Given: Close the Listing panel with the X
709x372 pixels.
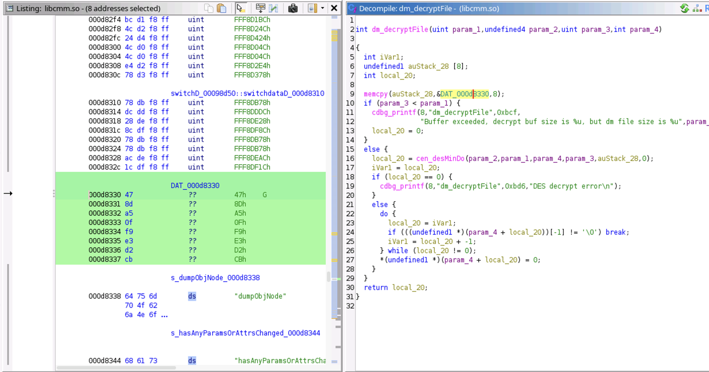Looking at the screenshot, I should pos(334,8).
